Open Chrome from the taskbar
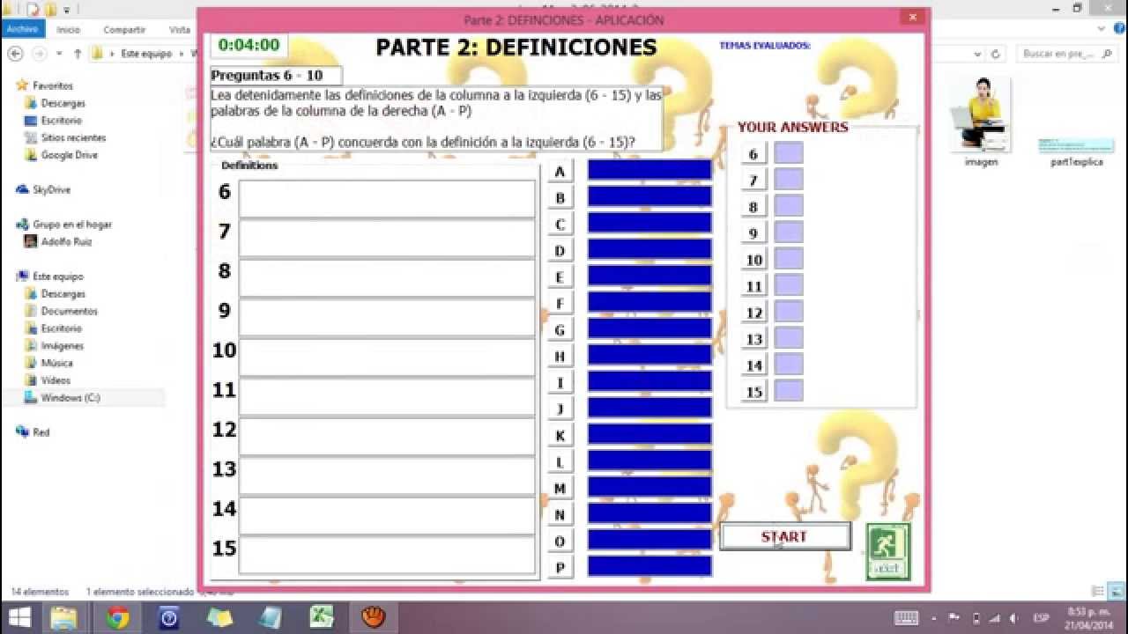Viewport: 1128px width, 634px height. click(x=117, y=618)
